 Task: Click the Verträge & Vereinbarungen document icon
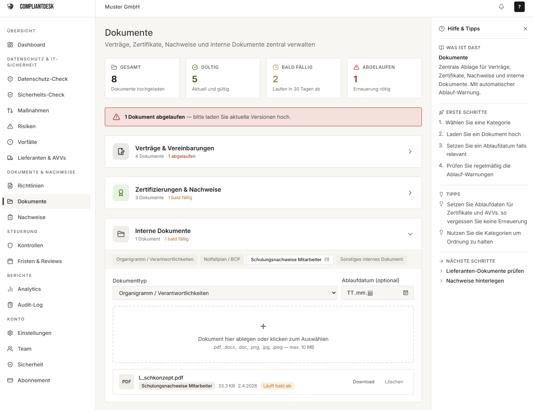pyautogui.click(x=121, y=151)
